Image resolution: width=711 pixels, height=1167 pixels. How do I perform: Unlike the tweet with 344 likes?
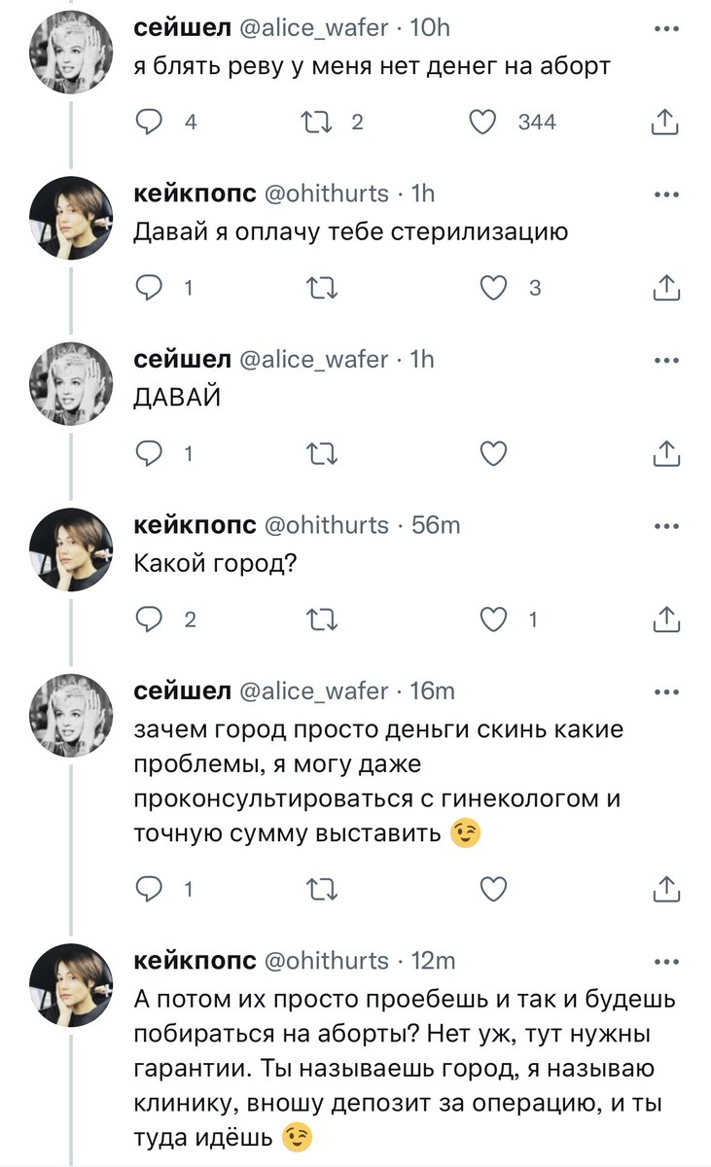[x=480, y=122]
